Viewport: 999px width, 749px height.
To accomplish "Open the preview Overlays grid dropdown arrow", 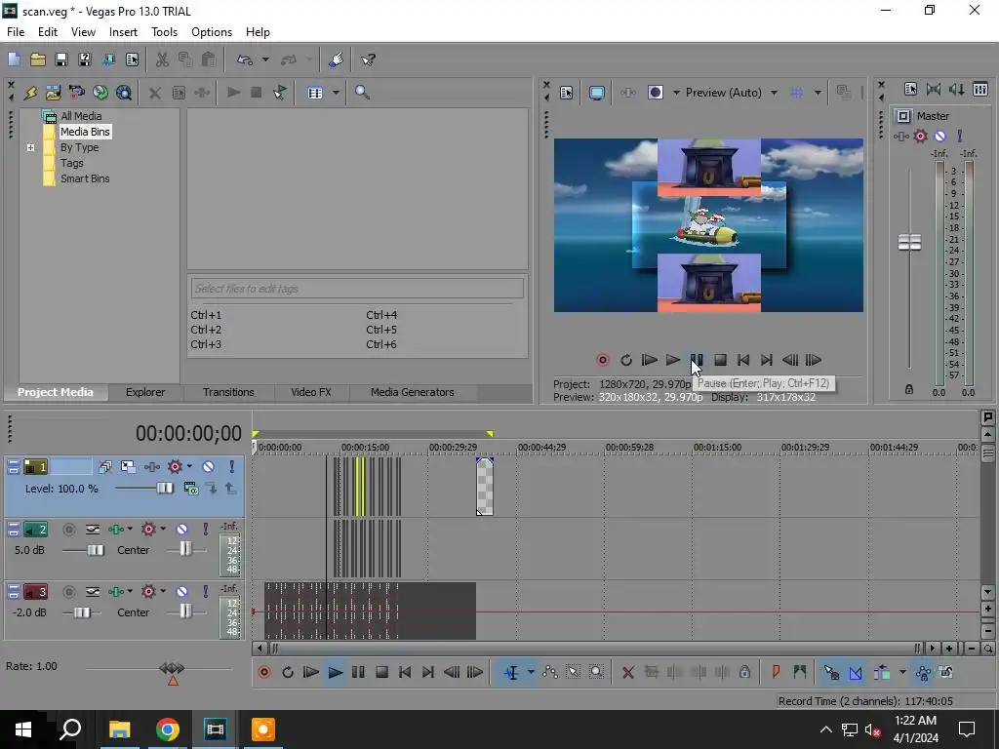I will pyautogui.click(x=818, y=93).
